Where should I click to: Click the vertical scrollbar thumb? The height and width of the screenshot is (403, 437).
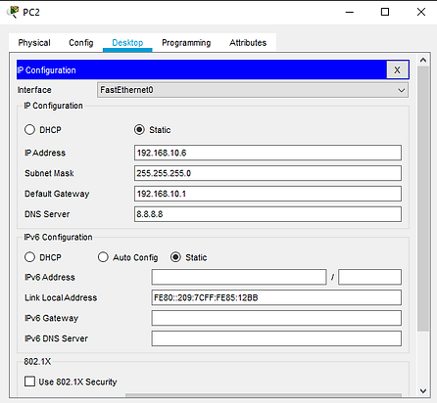click(x=423, y=199)
